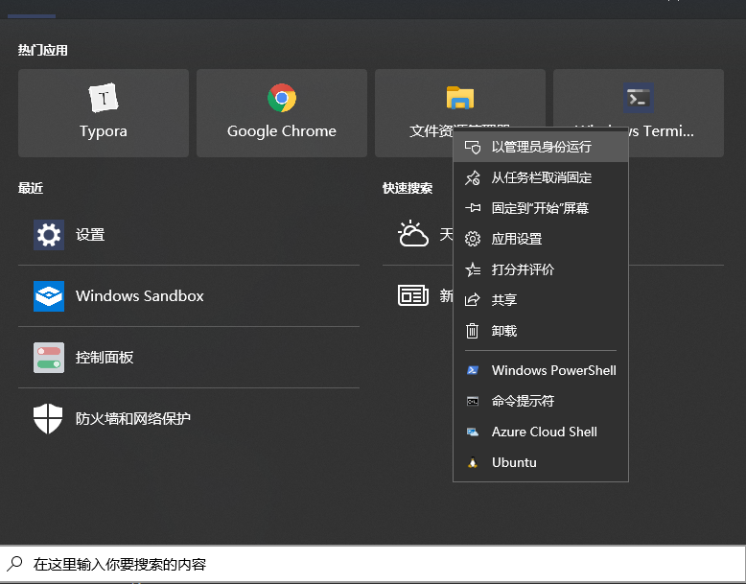Click the Settings gear icon in recent list
746x584 pixels.
[x=49, y=235]
